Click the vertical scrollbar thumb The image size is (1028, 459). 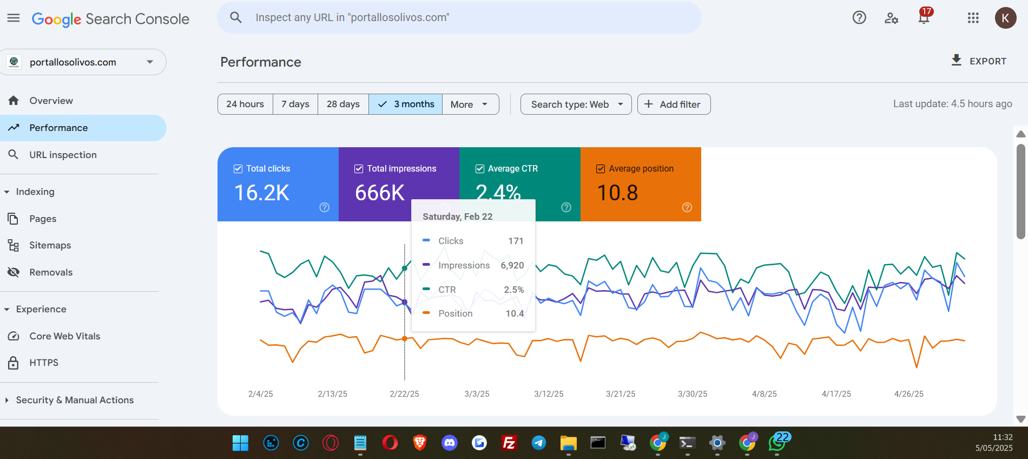point(1021,191)
